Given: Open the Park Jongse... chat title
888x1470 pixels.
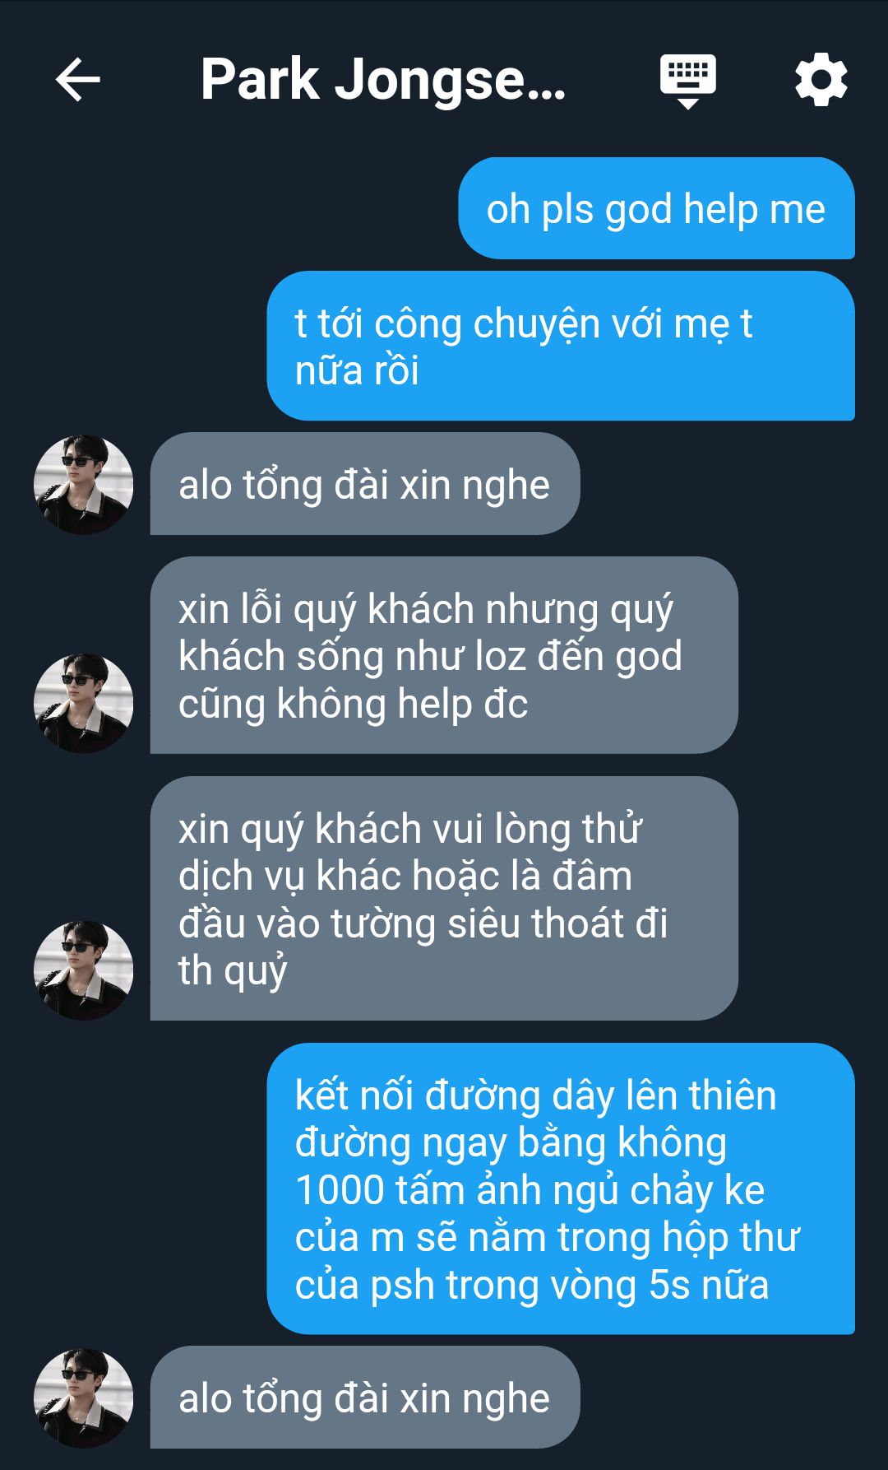Looking at the screenshot, I should (383, 80).
